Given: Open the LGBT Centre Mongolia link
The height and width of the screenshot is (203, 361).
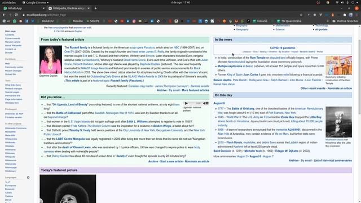Looking at the screenshot, I should [71, 139].
